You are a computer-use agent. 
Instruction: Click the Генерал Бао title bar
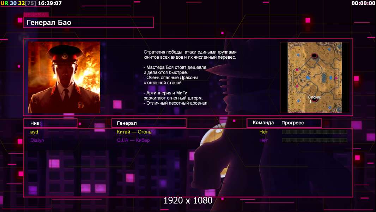click(89, 23)
